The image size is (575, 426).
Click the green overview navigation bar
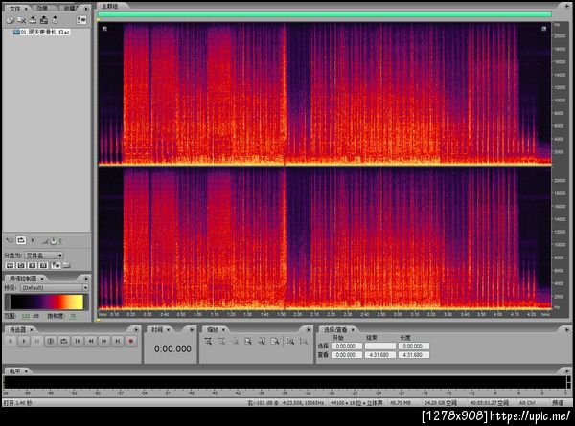(x=325, y=14)
